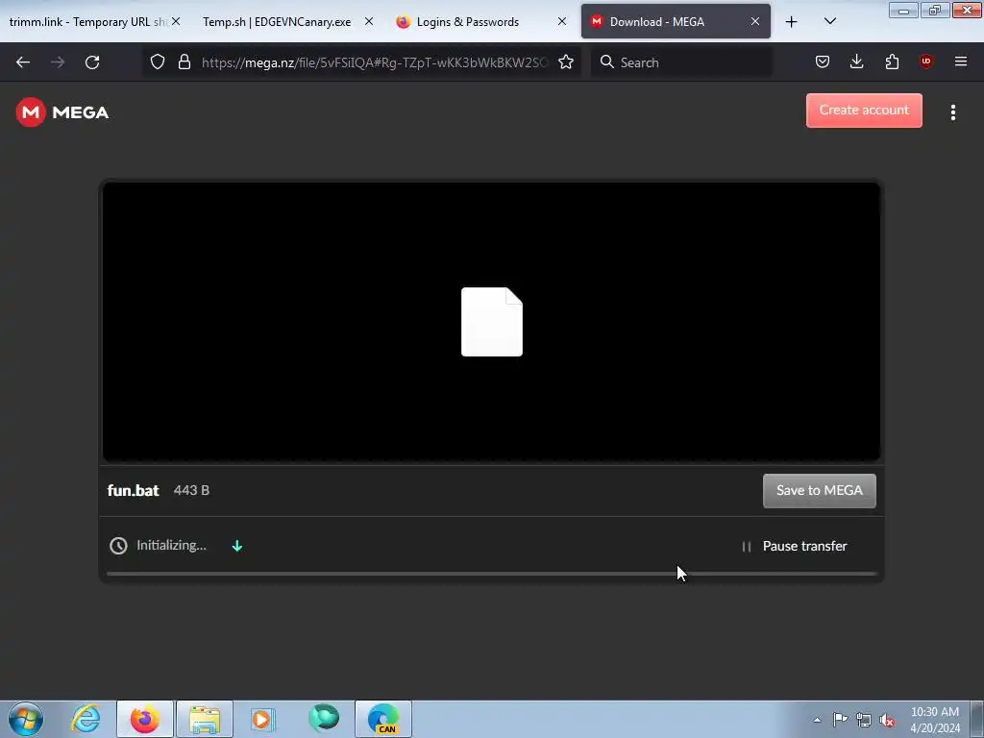Click the Initializing... status text
Screen dimensions: 984x738
(x=171, y=545)
